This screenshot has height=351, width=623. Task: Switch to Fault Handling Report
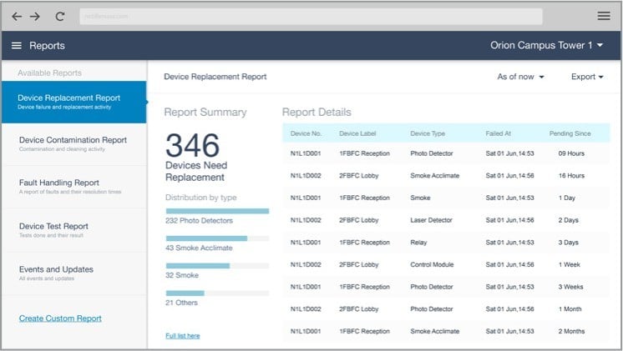[x=73, y=187]
